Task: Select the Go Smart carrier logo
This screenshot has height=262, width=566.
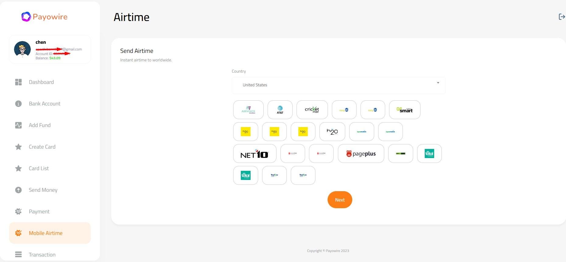Action: (405, 110)
